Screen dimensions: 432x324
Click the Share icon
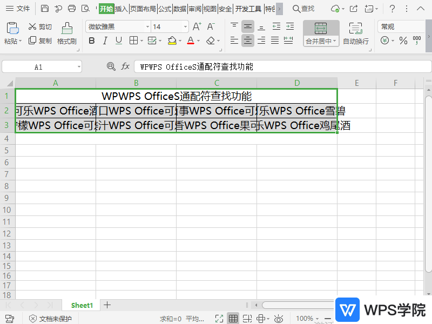coord(354,9)
